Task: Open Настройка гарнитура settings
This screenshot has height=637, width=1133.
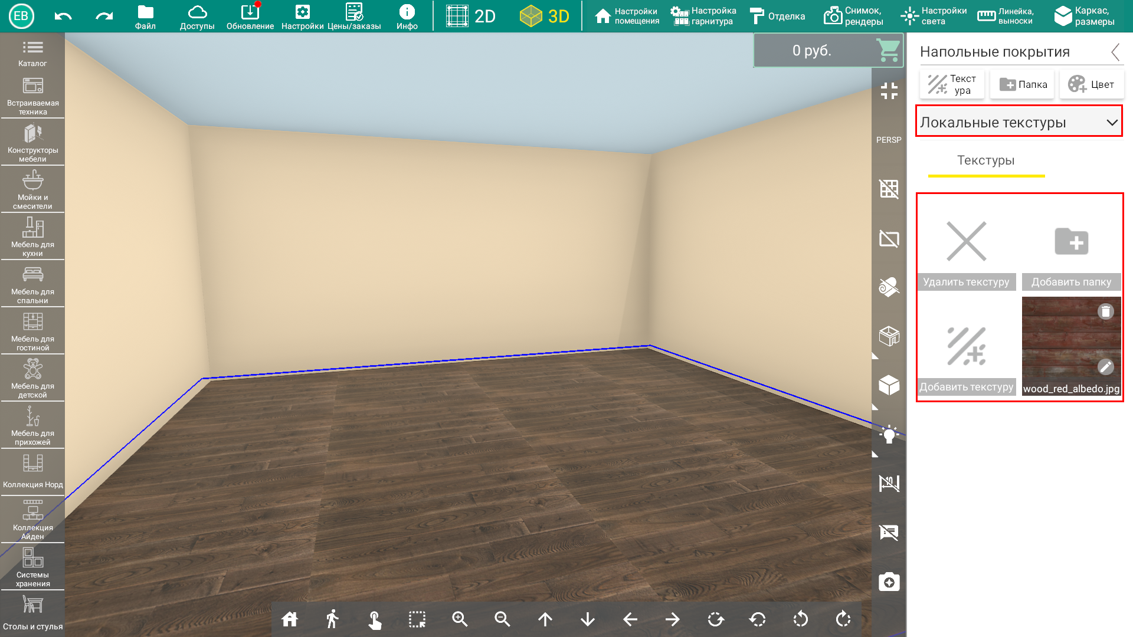Action: [703, 16]
